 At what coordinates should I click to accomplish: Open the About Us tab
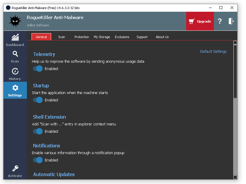pos(162,37)
